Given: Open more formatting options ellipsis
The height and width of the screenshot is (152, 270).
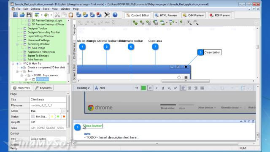Looking at the screenshot, I should pyautogui.click(x=250, y=88).
